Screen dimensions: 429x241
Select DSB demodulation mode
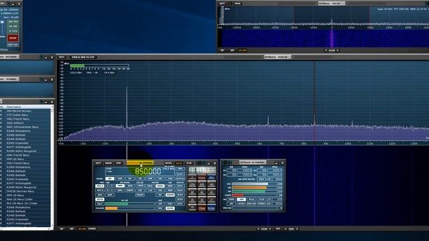(x=150, y=179)
